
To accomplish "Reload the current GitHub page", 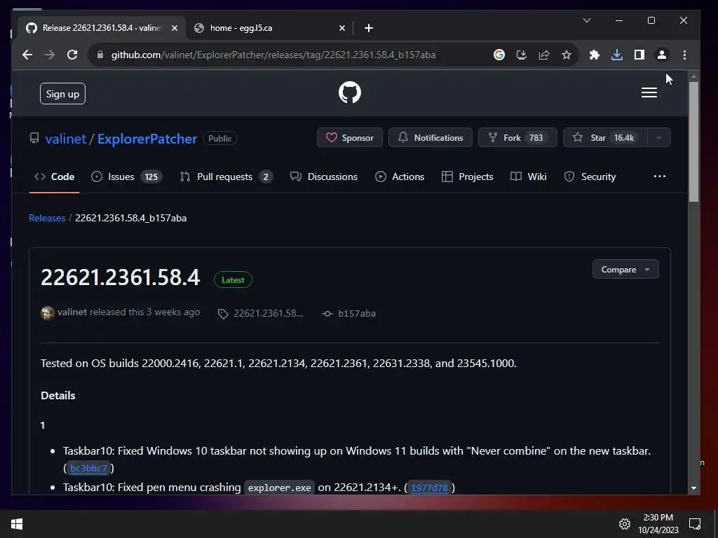I will tap(72, 55).
